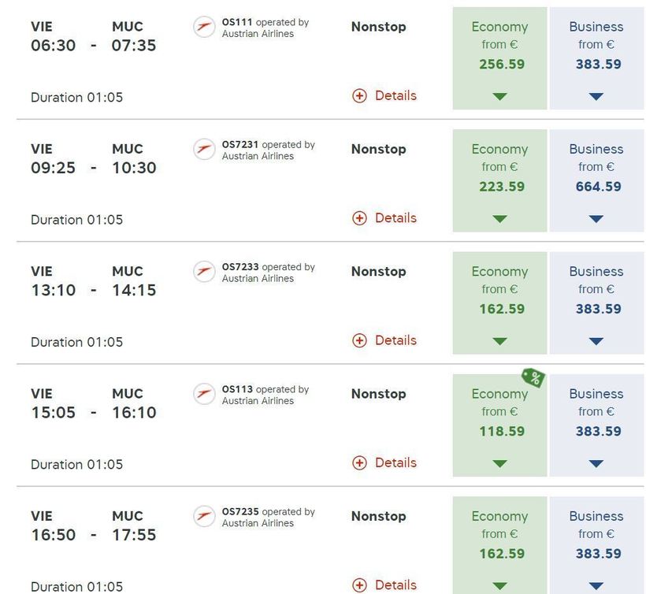The width and height of the screenshot is (646, 594).
Task: Expand Economy fare 162.59 for 13:10 flight
Action: [499, 341]
